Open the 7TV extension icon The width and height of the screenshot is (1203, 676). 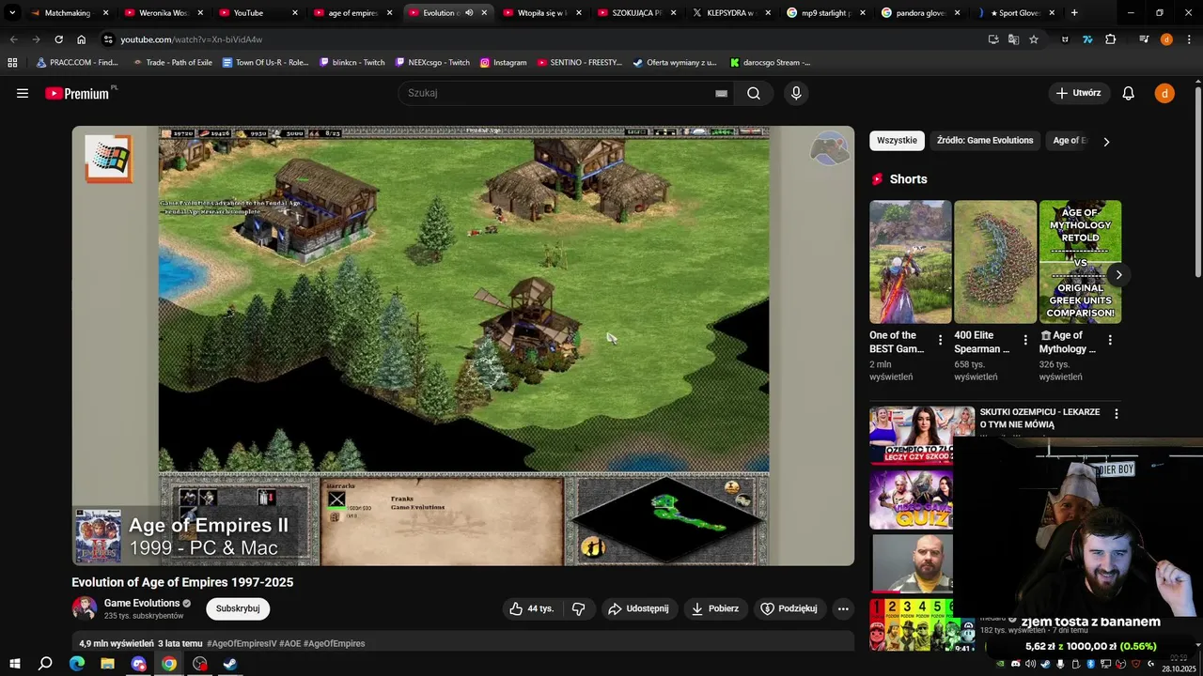click(x=1087, y=39)
